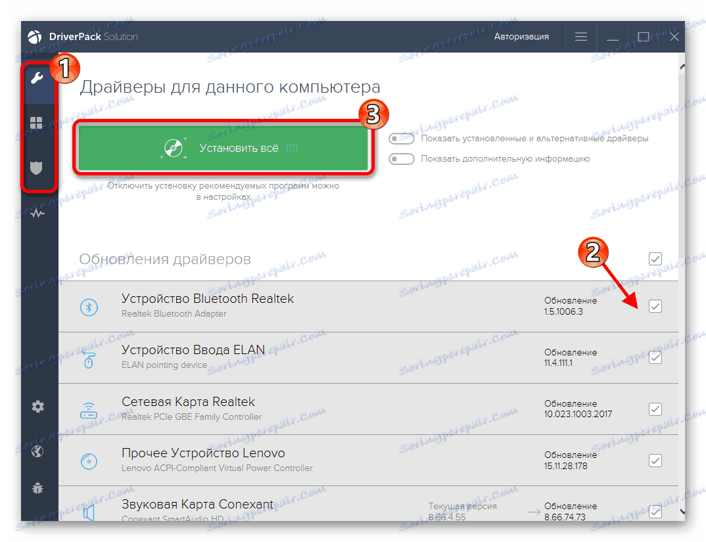The height and width of the screenshot is (542, 706).
Task: Toggle show installed and alternative drivers
Action: point(401,138)
